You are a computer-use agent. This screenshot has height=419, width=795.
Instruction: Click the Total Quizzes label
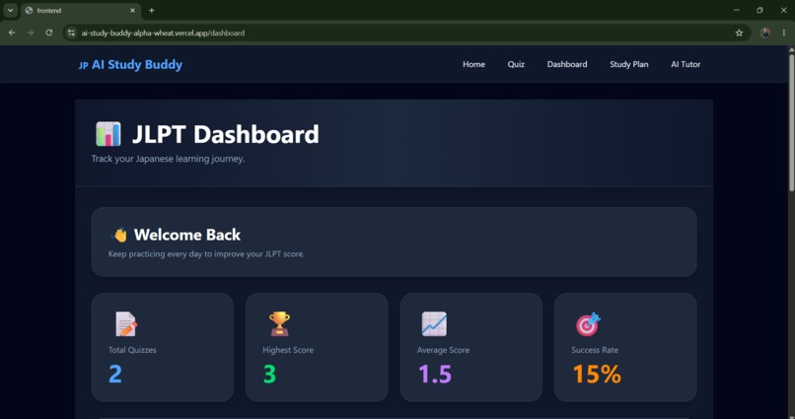(x=132, y=350)
